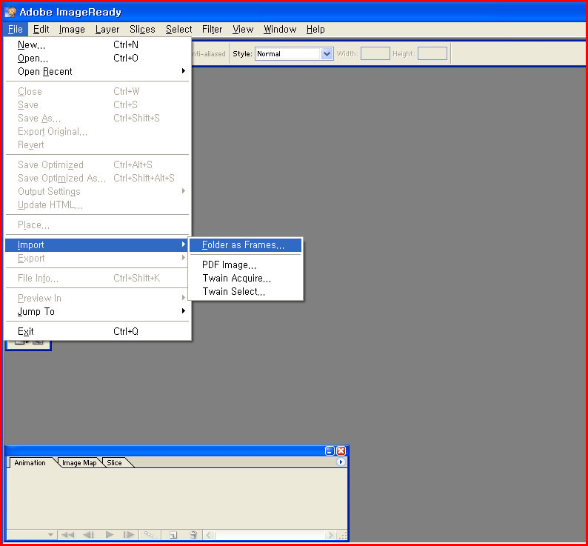
Task: Play the animation
Action: tap(109, 534)
